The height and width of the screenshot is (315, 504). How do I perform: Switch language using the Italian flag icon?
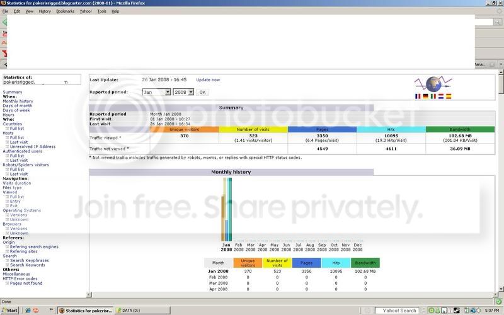point(433,96)
